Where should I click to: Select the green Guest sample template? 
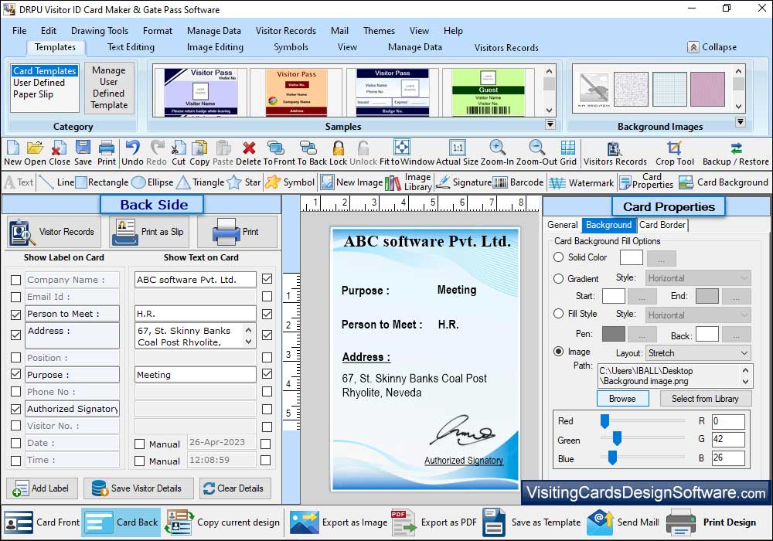coord(488,92)
